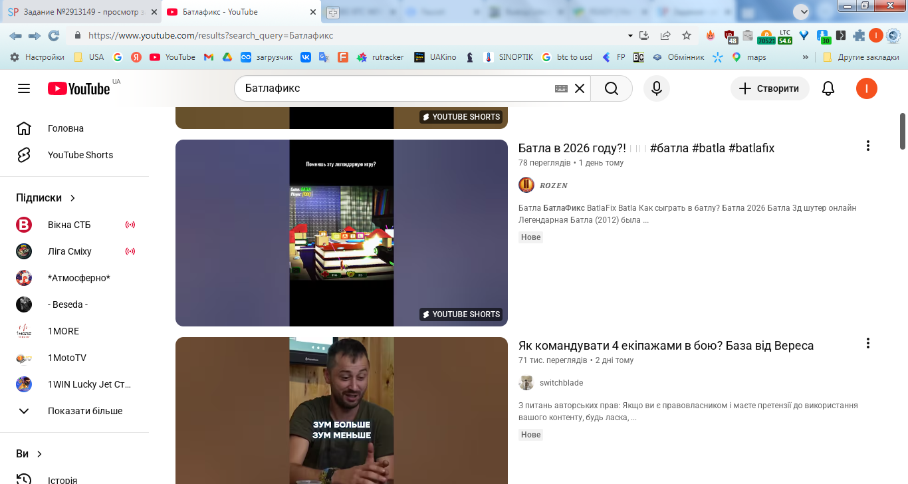Expand the Підписки section
Image resolution: width=908 pixels, height=484 pixels.
coord(47,198)
